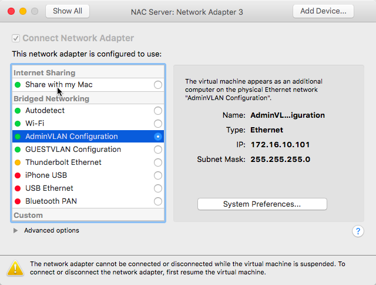Viewport: 376px width, 285px height.
Task: Select the Share with my Mac radio button
Action: coord(158,85)
